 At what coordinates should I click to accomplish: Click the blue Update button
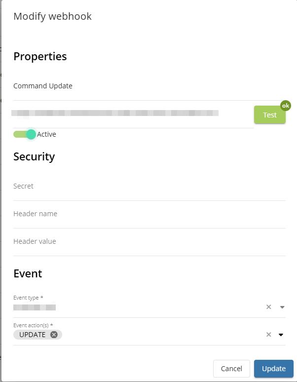[273, 369]
